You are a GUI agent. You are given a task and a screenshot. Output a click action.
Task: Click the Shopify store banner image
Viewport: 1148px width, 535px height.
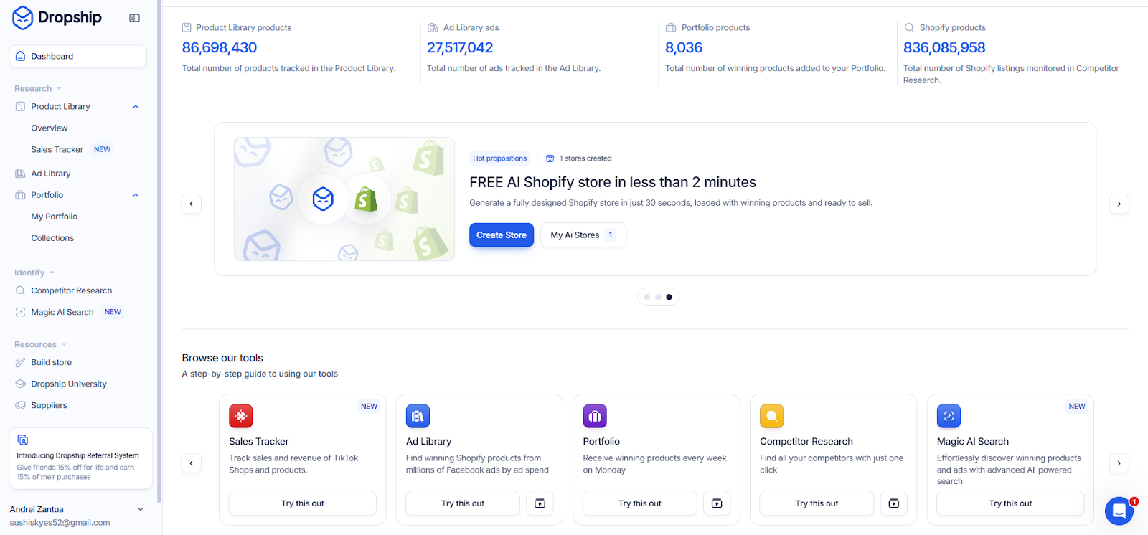point(344,199)
